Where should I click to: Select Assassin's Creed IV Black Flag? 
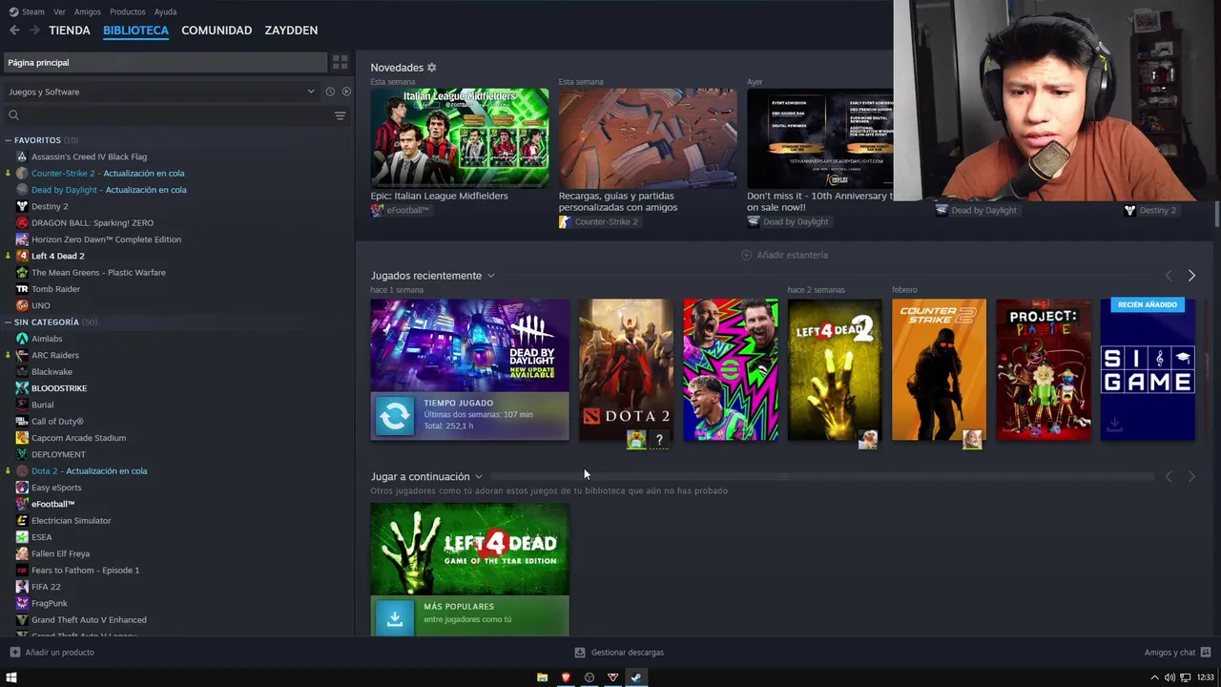point(89,156)
